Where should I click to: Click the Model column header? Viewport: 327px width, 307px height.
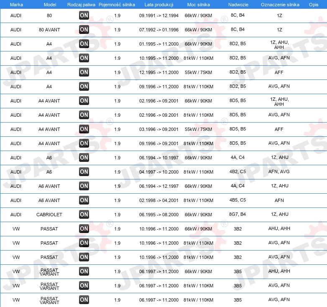pyautogui.click(x=50, y=5)
